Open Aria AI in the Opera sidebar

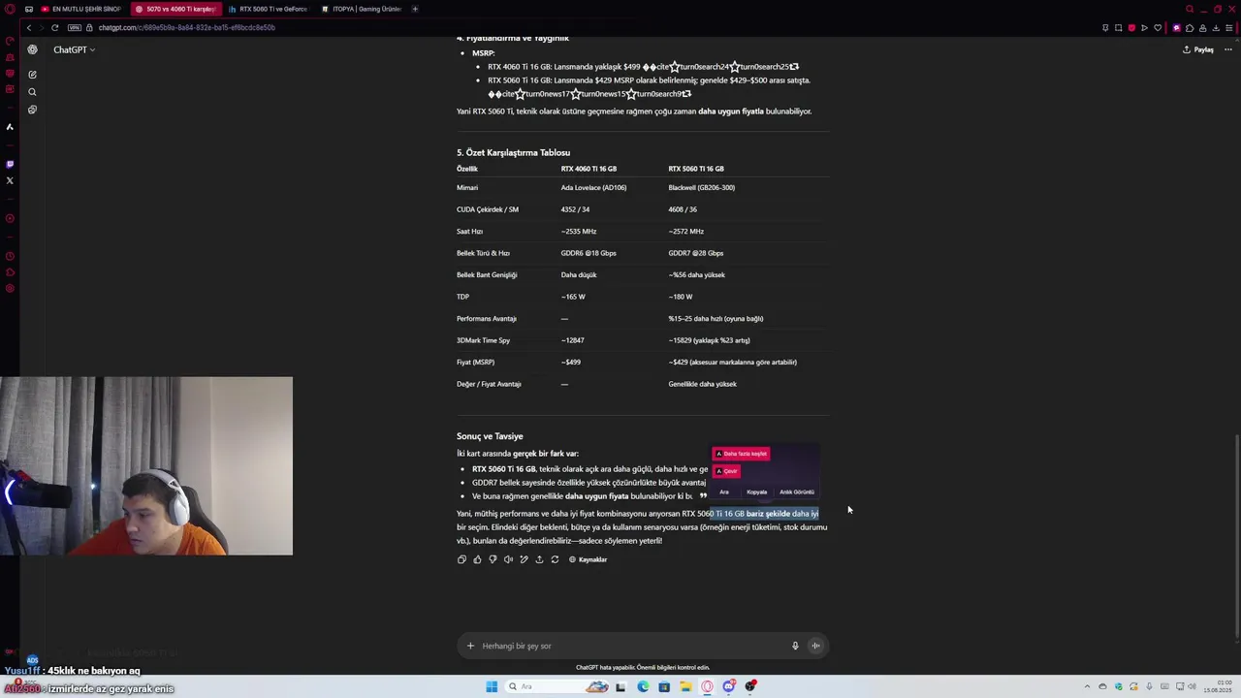click(10, 127)
